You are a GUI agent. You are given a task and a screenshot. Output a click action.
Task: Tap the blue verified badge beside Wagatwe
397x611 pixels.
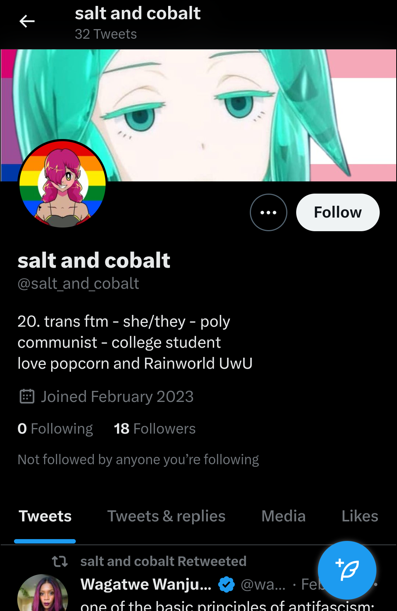(226, 584)
